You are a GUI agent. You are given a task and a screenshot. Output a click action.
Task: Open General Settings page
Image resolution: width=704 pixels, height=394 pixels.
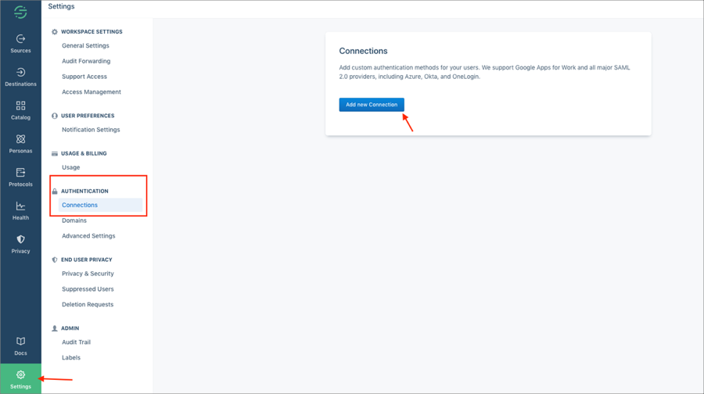click(85, 46)
